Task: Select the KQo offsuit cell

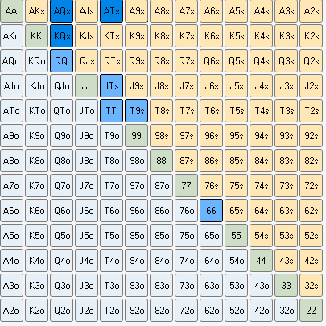Action: 36,61
